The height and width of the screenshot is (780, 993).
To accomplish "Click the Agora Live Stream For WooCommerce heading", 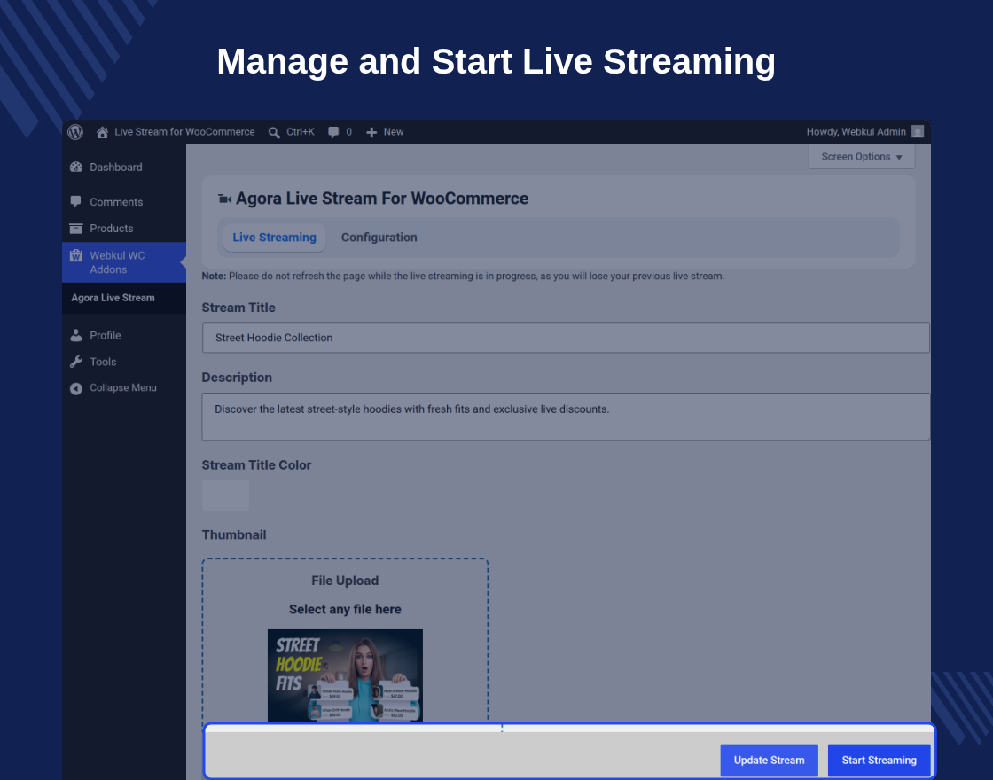I will pyautogui.click(x=382, y=199).
